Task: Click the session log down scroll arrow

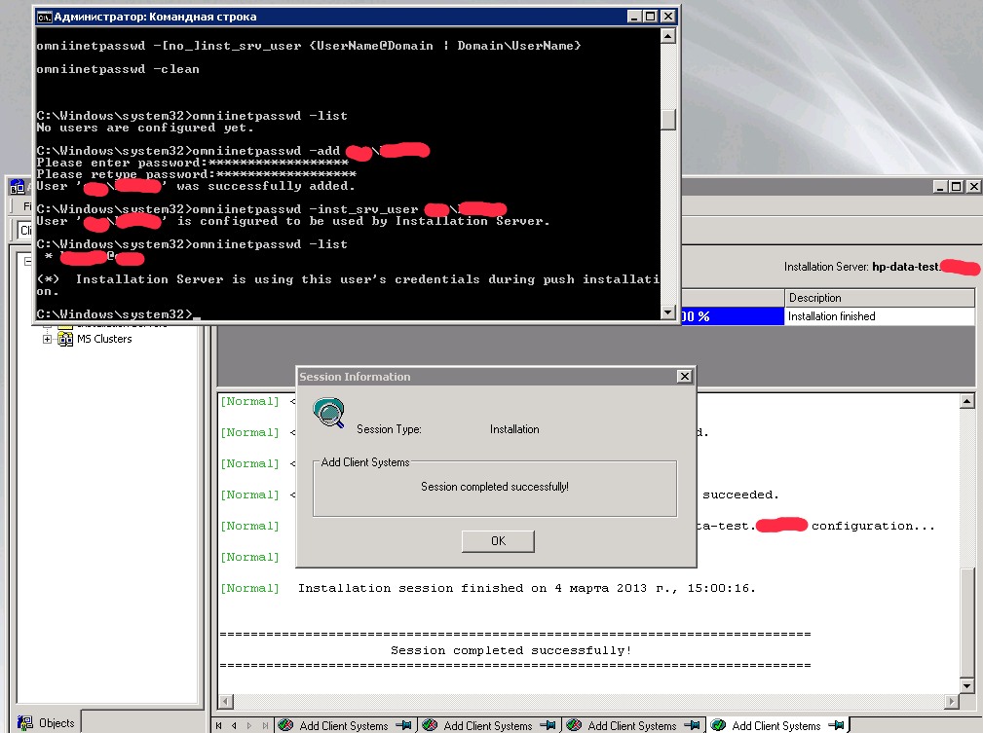Action: click(x=966, y=686)
